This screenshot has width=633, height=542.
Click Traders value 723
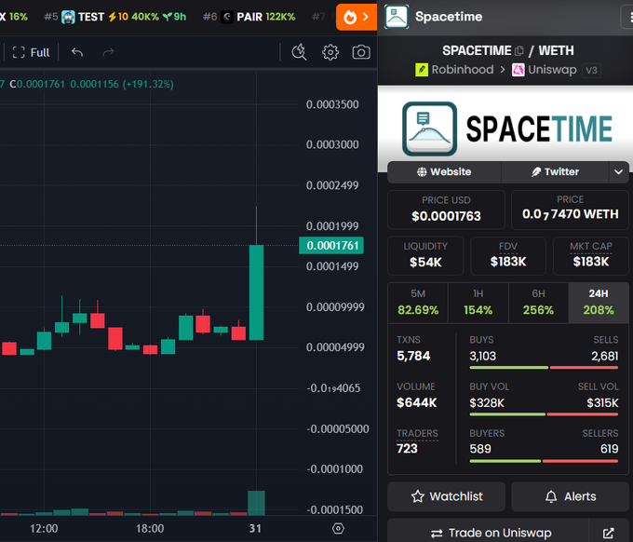click(407, 449)
